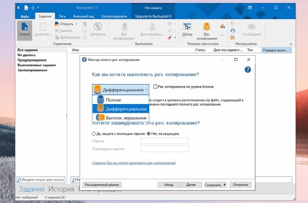The height and width of the screenshot is (203, 308).
Task: Choose Дифференциальное in the dropdown list
Action: coord(121,109)
